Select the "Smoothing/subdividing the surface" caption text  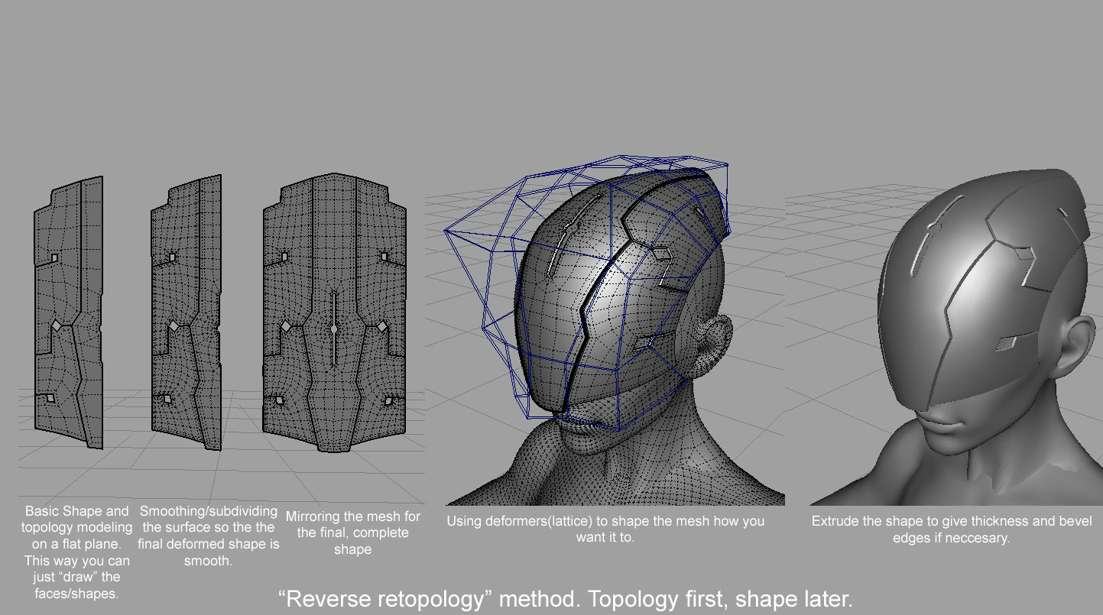pos(208,536)
